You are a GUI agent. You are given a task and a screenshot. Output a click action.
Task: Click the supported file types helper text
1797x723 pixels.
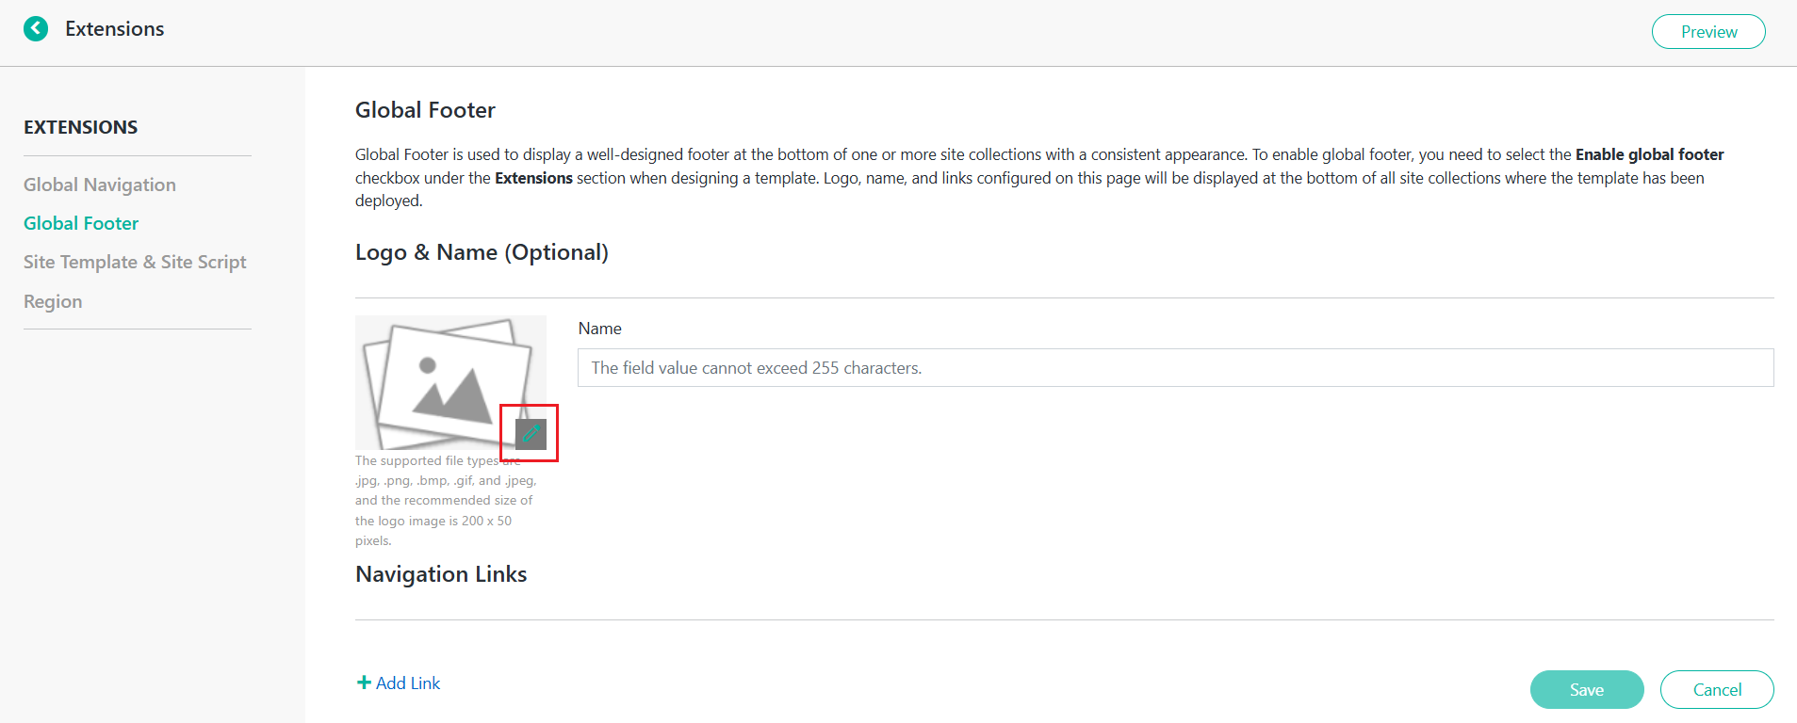[443, 499]
